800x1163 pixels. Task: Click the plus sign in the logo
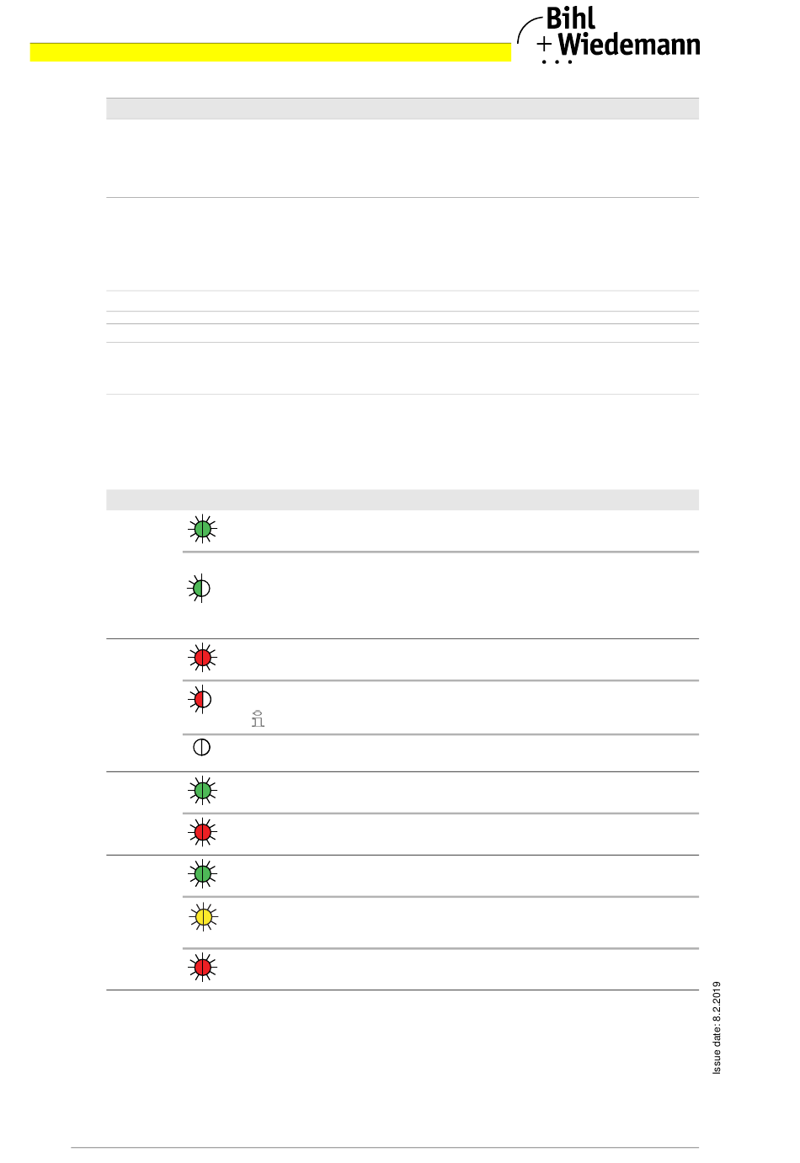click(545, 43)
